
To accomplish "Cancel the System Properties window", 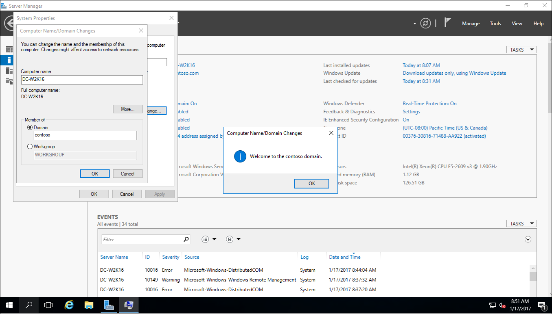I will tap(127, 194).
